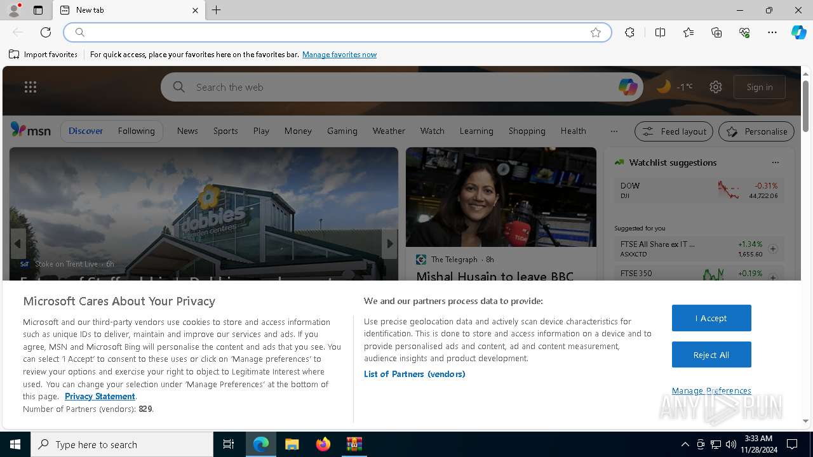Open the DOW index row
The height and width of the screenshot is (457, 813).
(x=699, y=190)
